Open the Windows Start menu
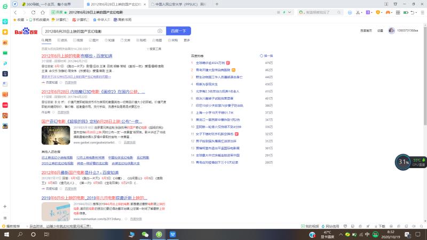The width and height of the screenshot is (427, 240). click(x=6, y=234)
